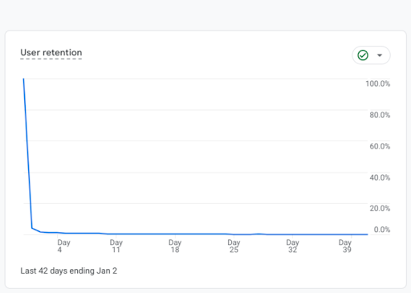411x293 pixels.
Task: Click the Day 18 axis label
Action: point(175,246)
